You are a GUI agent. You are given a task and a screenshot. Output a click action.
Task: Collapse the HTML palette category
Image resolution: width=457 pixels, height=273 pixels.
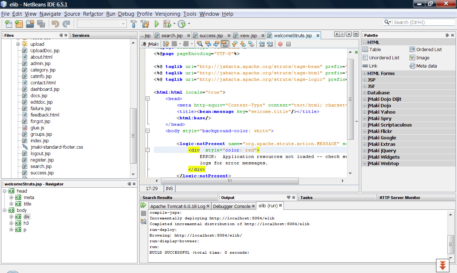click(x=365, y=43)
